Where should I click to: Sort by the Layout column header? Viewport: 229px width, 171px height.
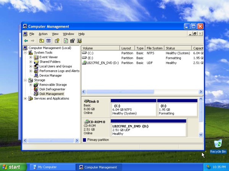(127, 48)
